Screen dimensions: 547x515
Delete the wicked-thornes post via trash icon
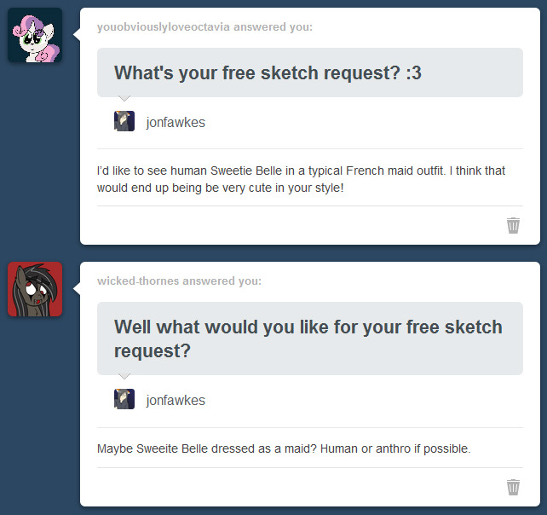[513, 487]
